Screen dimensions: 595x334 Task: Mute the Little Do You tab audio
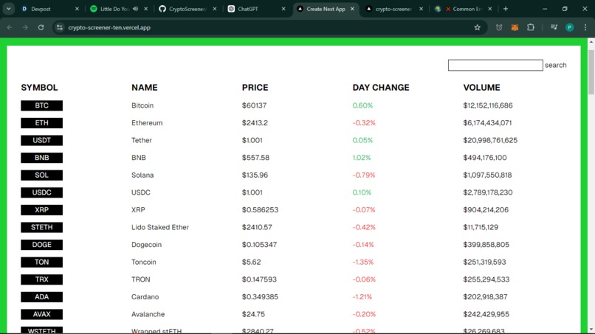pos(136,9)
